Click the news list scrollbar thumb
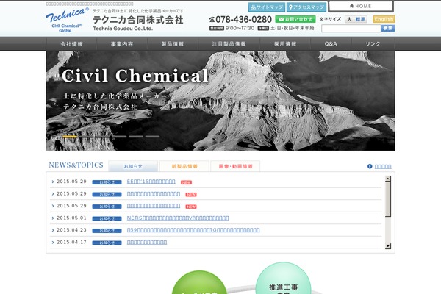441x294 pixels. click(388, 198)
